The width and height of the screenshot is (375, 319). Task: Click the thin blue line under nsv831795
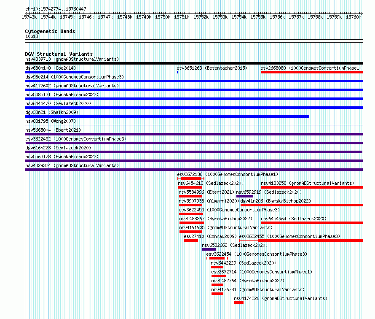pyautogui.click(x=194, y=125)
